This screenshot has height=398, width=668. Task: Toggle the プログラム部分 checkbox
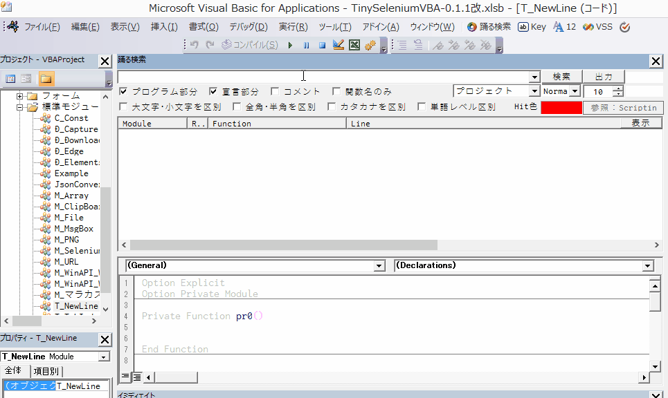tap(123, 91)
